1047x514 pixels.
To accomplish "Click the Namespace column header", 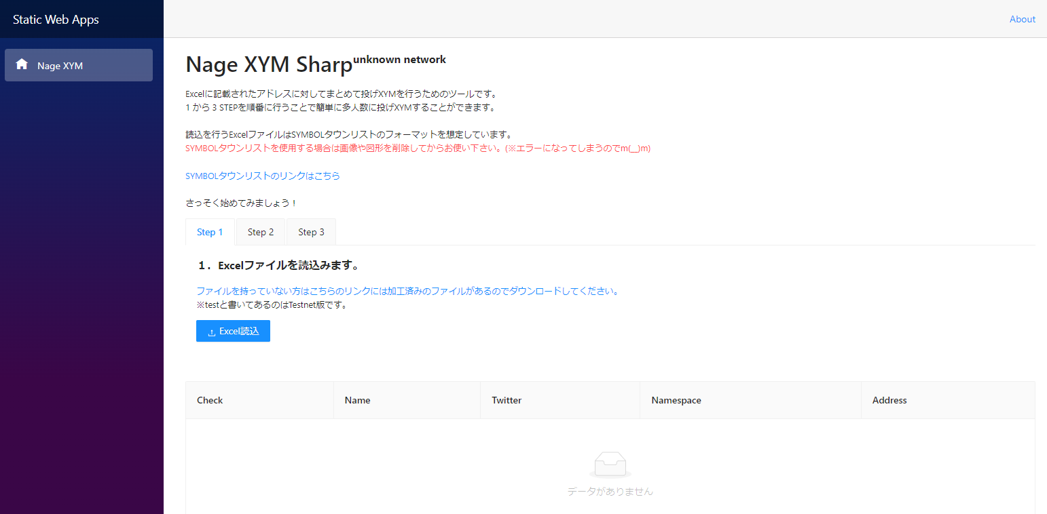I will click(750, 400).
